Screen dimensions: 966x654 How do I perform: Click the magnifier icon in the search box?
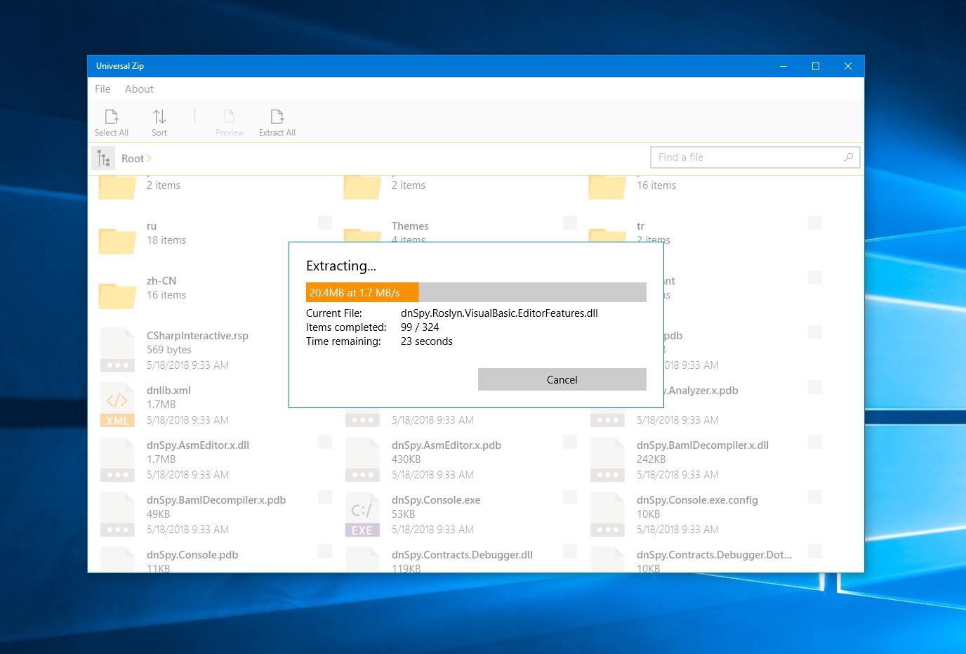click(849, 157)
